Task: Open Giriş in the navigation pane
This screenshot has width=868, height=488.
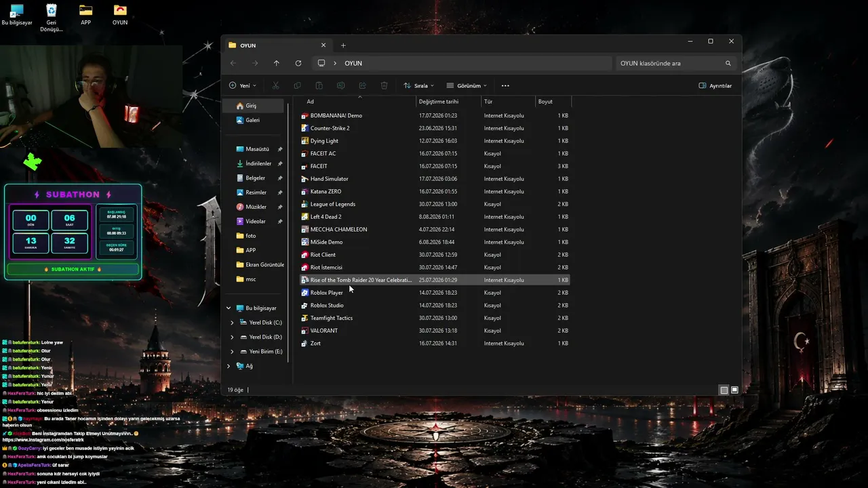Action: [x=254, y=106]
